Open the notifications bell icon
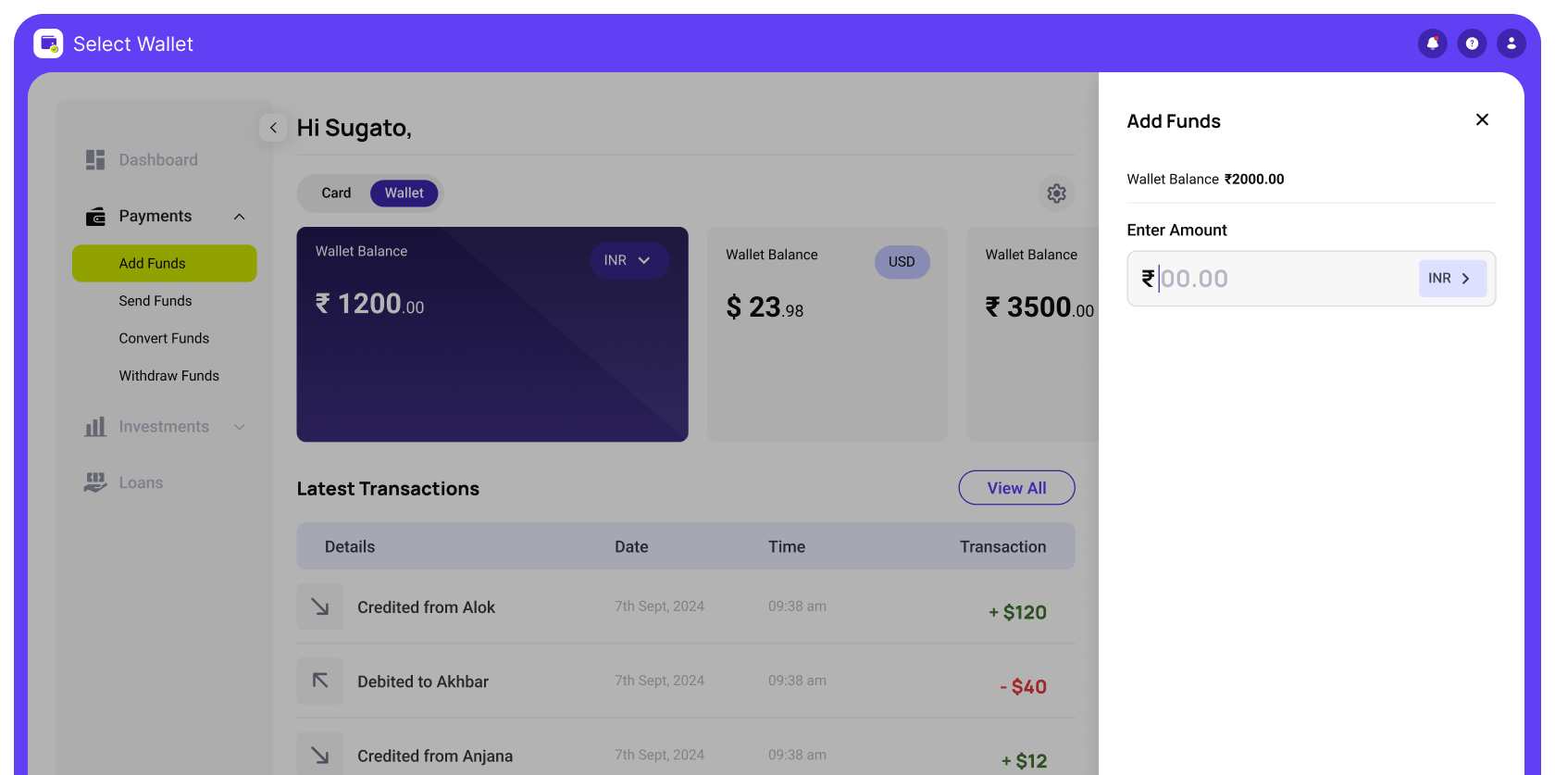1555x775 pixels. pos(1433,44)
